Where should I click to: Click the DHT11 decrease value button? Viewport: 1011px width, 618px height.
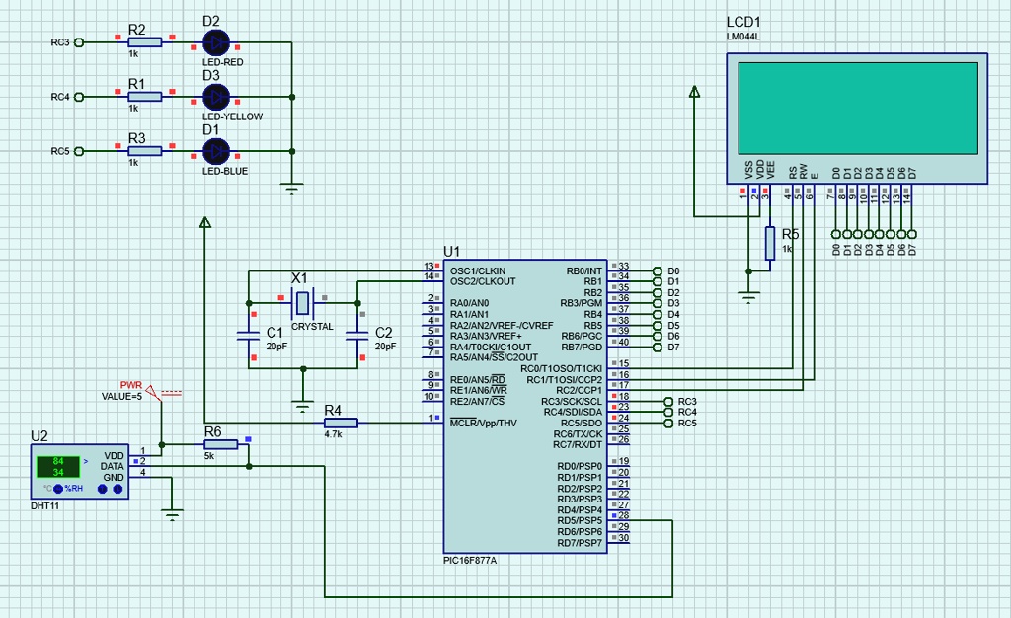tap(117, 489)
